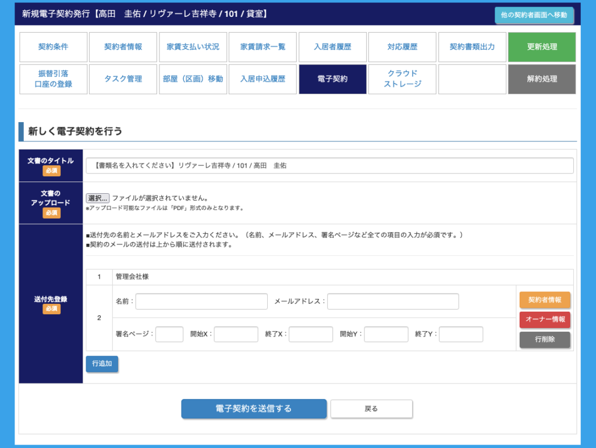Focus the 名前 input field

tap(201, 301)
